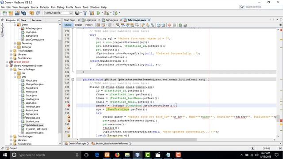
Task: Start macro recording with red circle icon
Action: [x=169, y=25]
